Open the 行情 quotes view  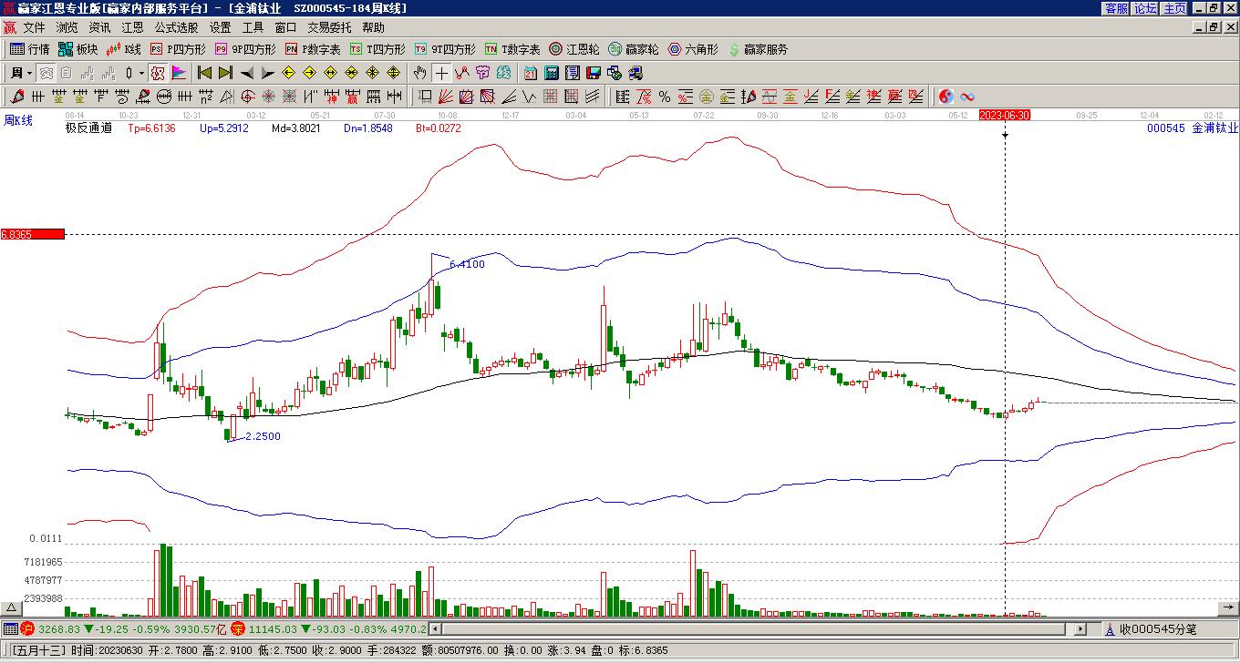(x=30, y=49)
